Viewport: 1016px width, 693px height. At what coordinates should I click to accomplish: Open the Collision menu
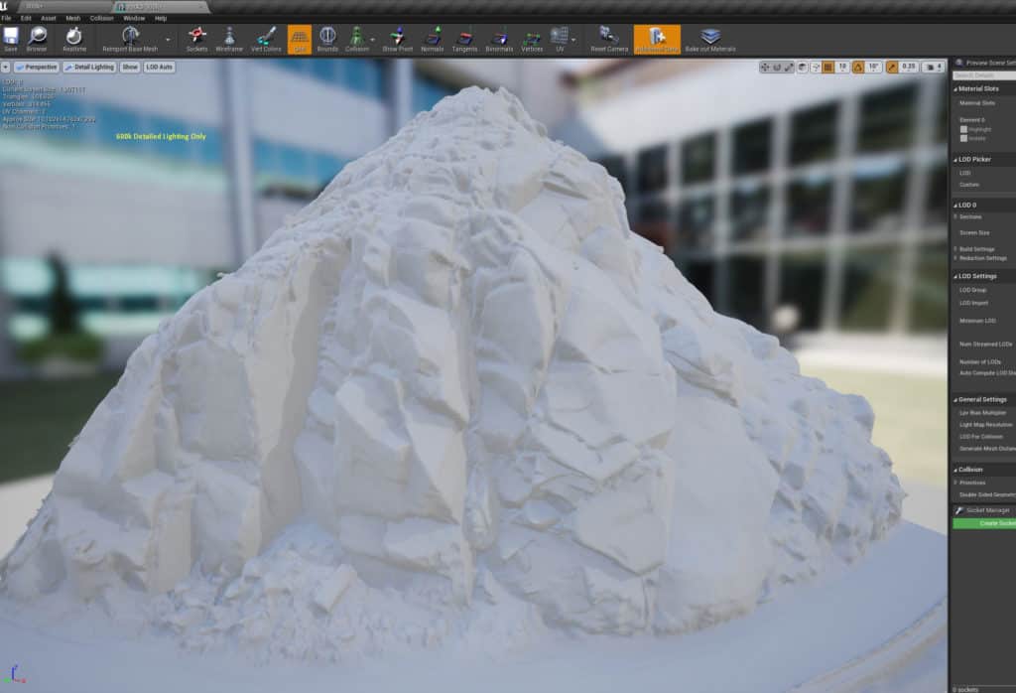pos(102,18)
